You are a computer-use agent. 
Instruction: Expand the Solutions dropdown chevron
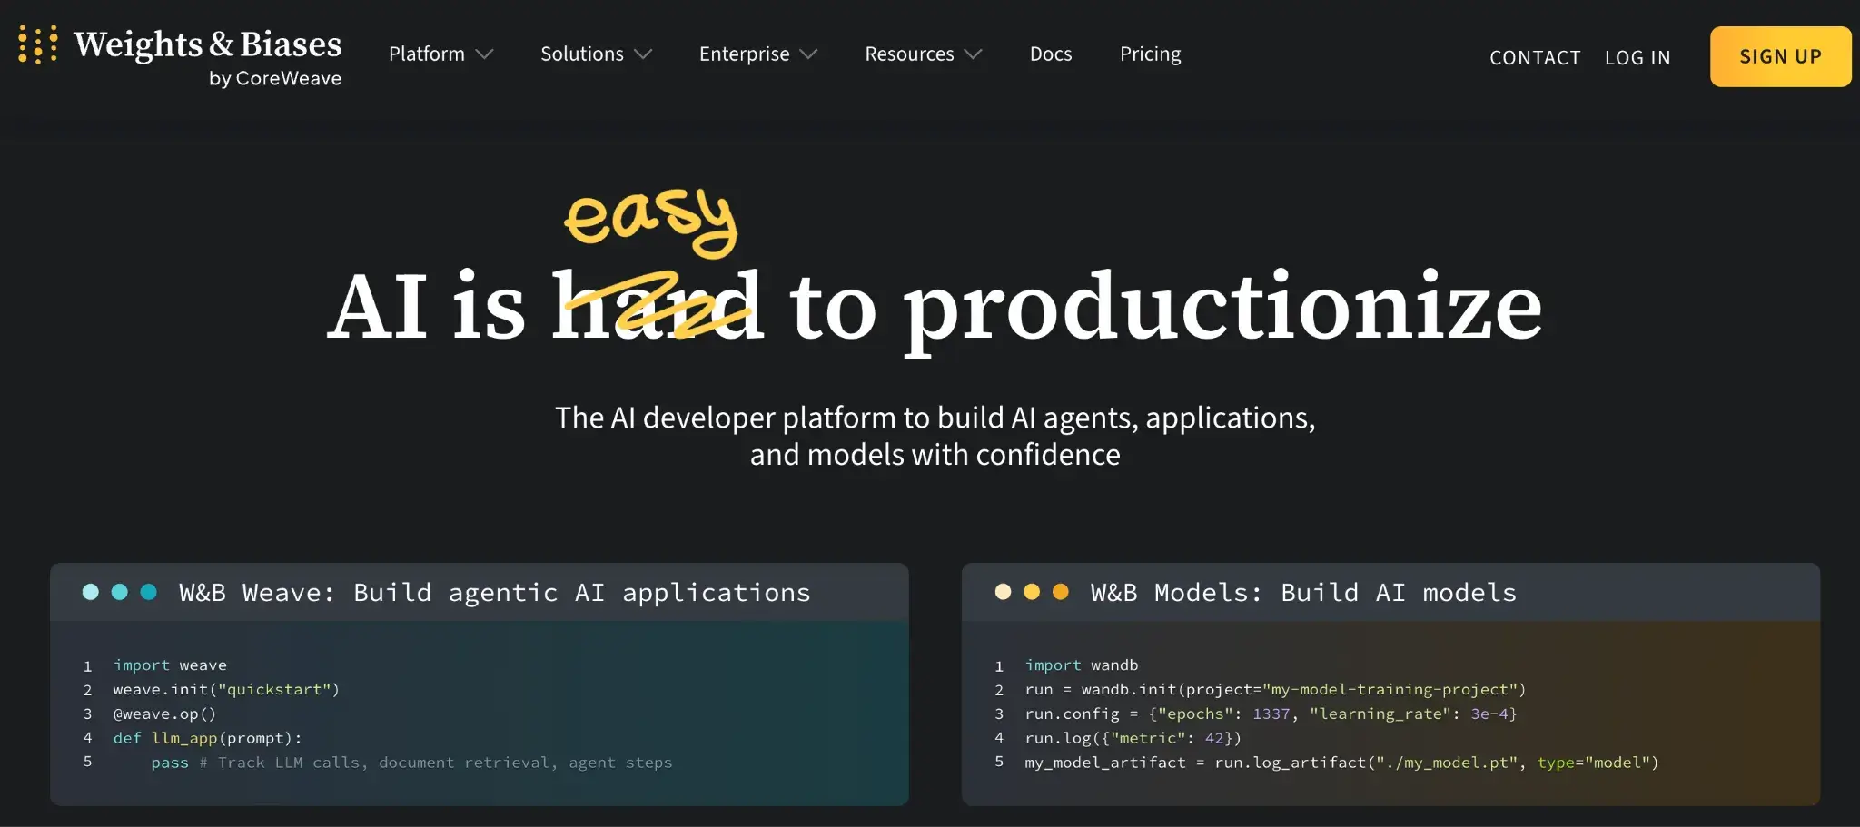pos(643,54)
